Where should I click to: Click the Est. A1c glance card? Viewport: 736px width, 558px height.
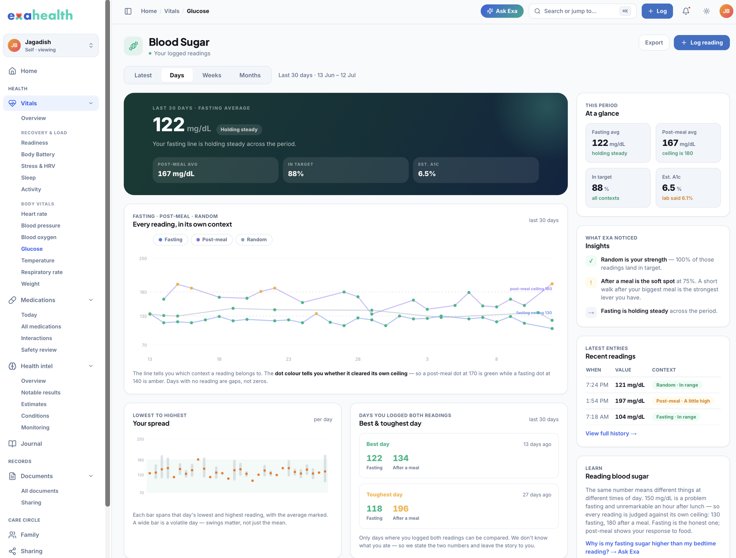(x=688, y=188)
